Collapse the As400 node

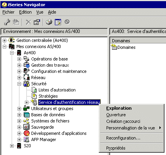(x=12, y=53)
